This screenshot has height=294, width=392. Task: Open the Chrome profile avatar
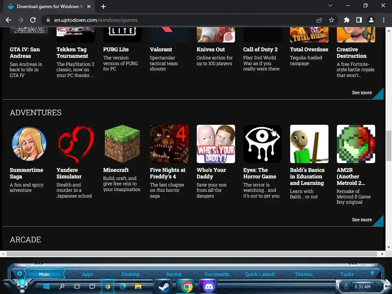click(371, 20)
